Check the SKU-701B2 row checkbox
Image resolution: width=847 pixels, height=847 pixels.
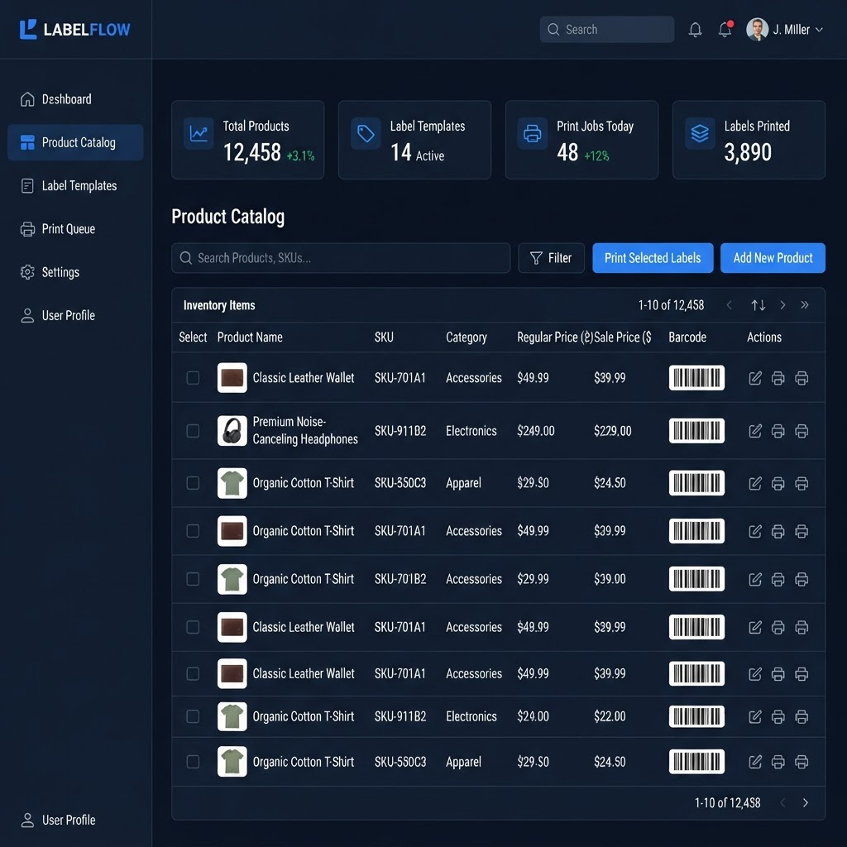(x=193, y=579)
